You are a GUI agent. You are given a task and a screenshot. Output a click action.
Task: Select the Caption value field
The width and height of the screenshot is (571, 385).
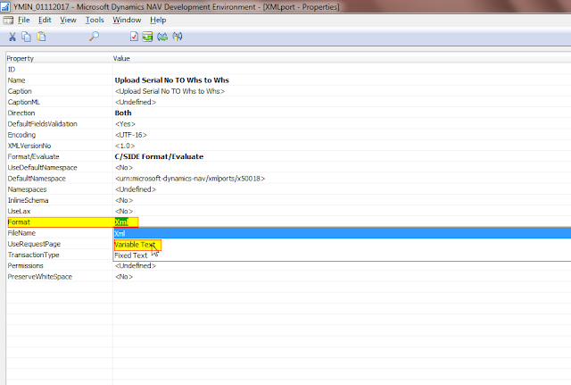[x=170, y=91]
